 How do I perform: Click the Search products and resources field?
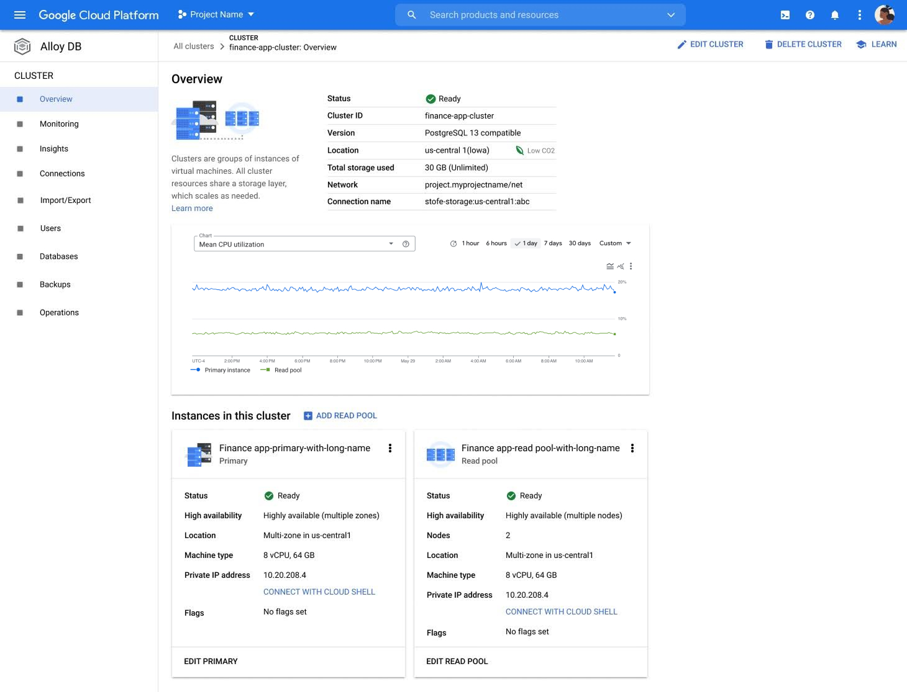point(540,15)
